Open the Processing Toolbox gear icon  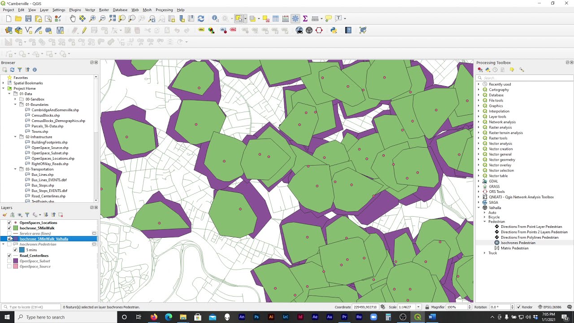(295, 18)
